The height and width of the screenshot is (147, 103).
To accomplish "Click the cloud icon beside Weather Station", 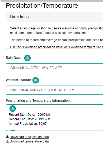I will pos(36,80).
